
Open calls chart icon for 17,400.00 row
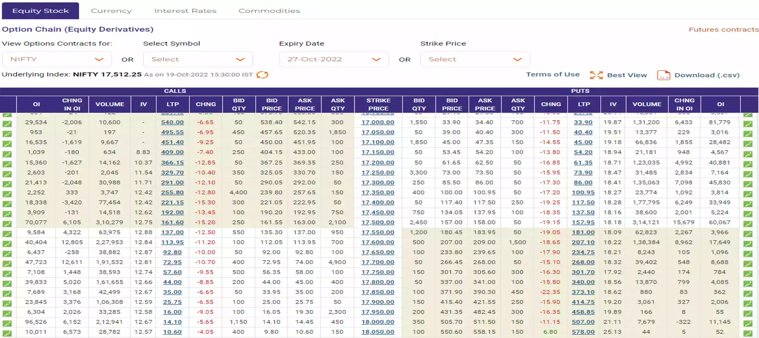tap(7, 204)
